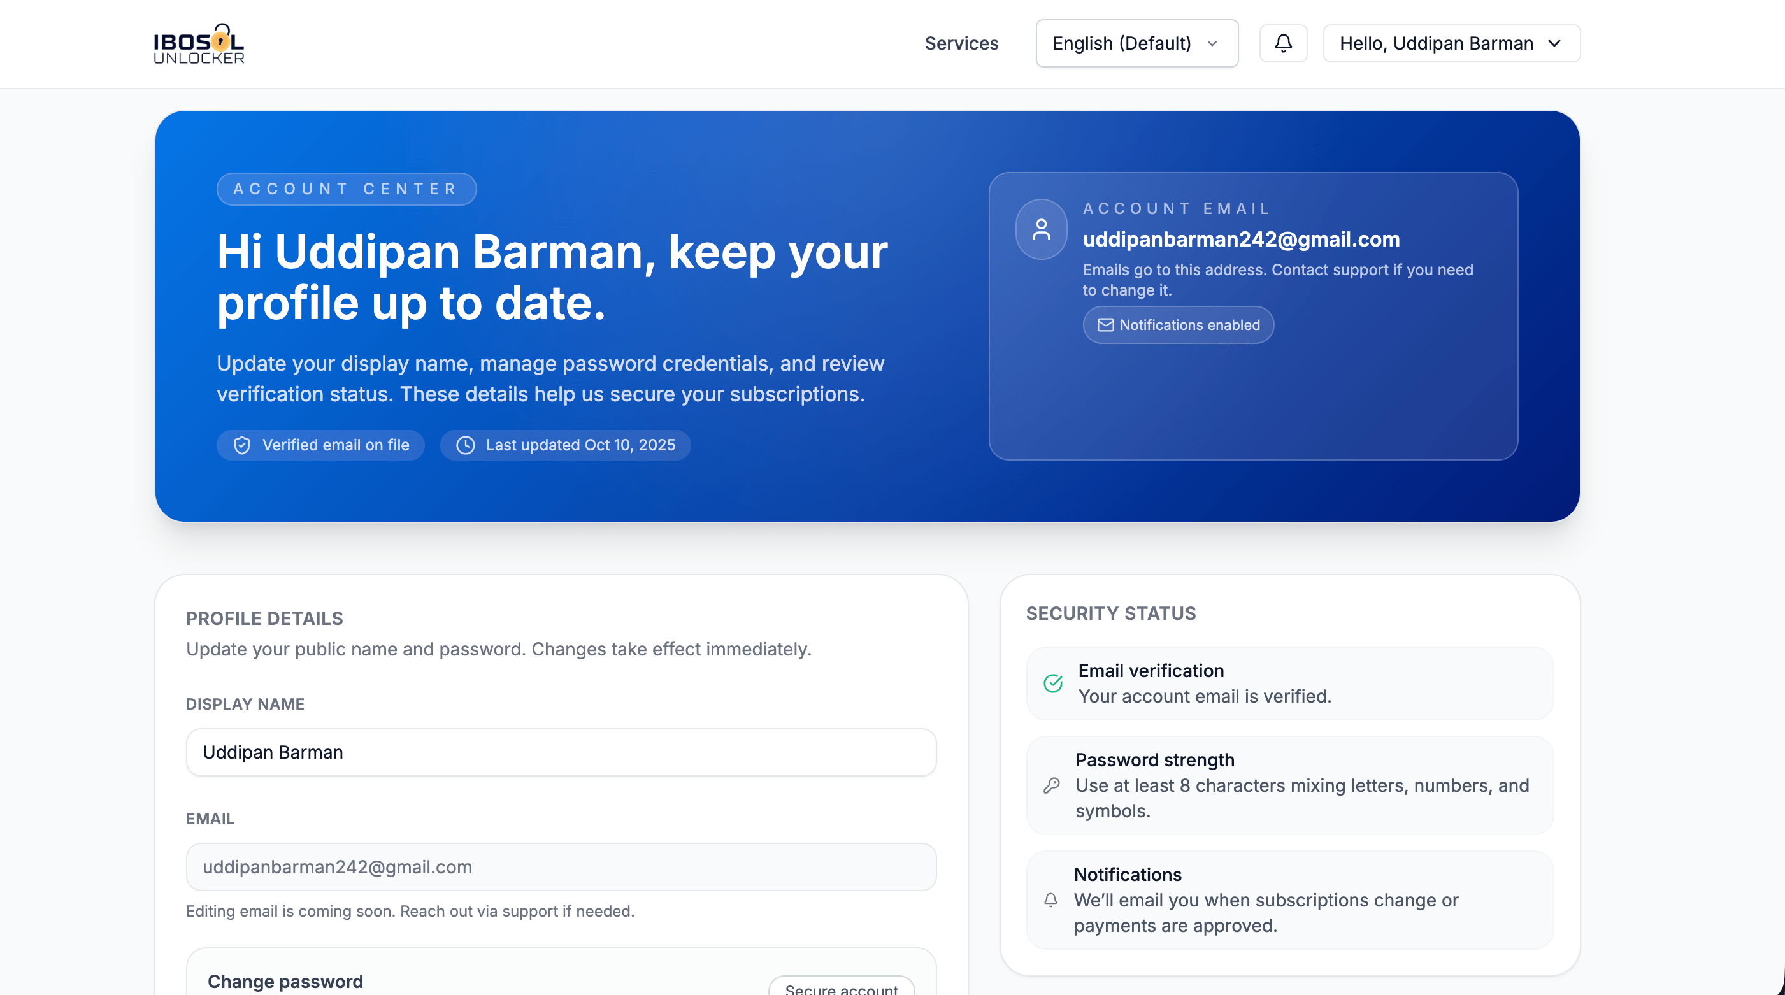Click the Account Center pill label

click(x=346, y=189)
